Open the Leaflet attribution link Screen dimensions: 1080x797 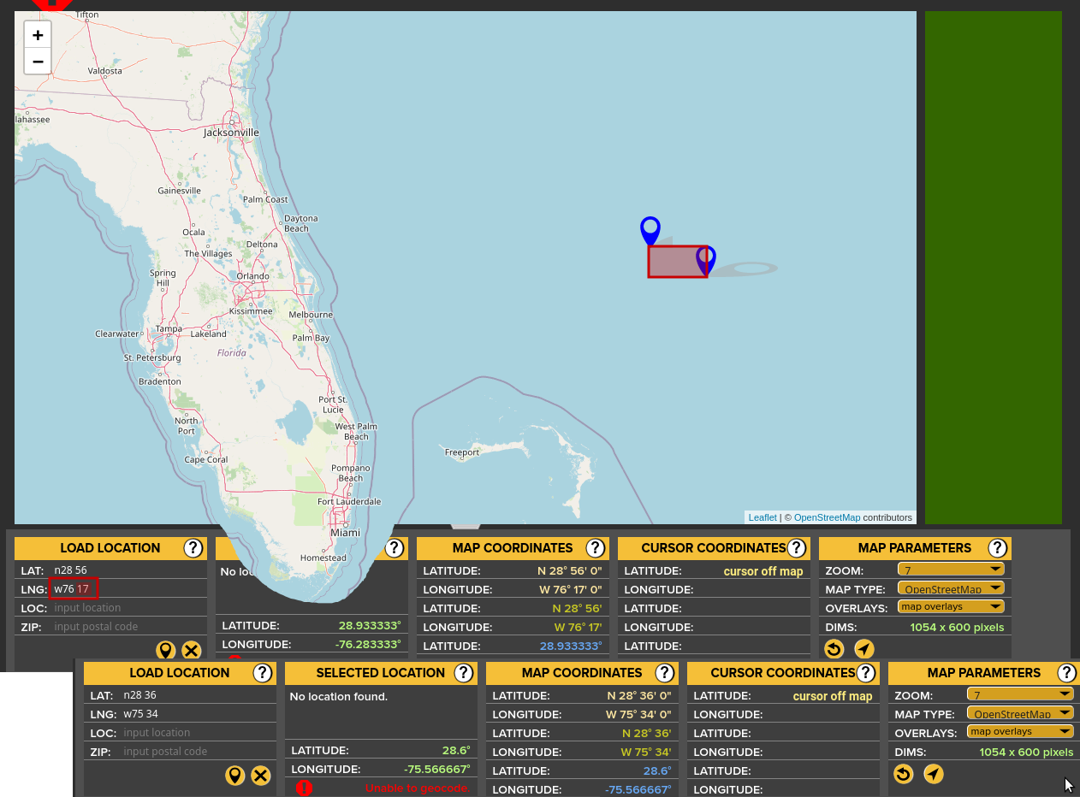pyautogui.click(x=763, y=517)
